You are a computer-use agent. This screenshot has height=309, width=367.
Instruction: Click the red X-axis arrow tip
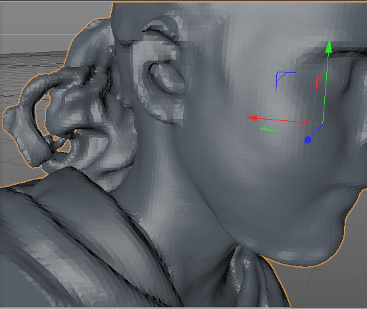pos(252,118)
